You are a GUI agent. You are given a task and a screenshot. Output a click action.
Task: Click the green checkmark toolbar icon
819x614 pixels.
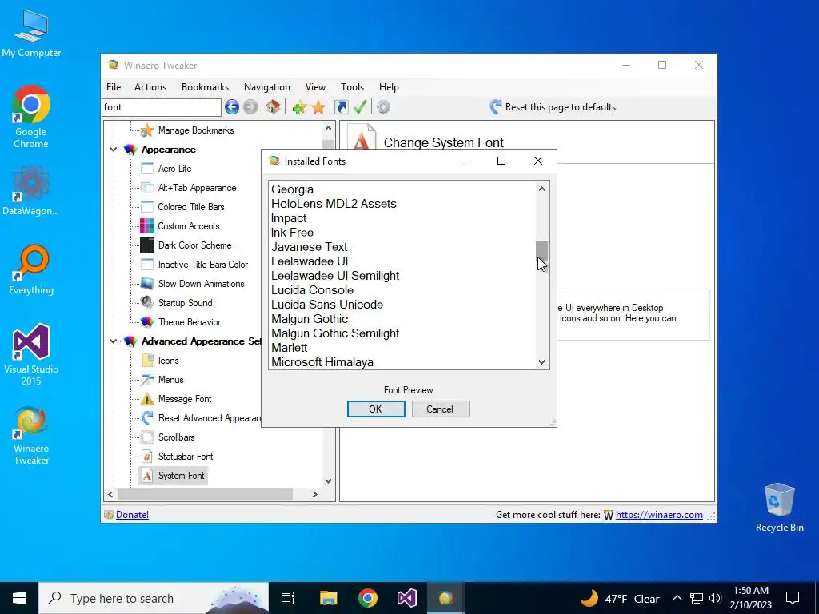360,107
